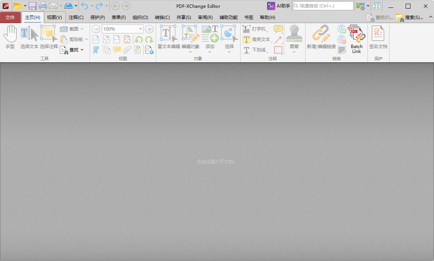Expand the Add (添加) dropdown
434x261 pixels.
(210, 52)
